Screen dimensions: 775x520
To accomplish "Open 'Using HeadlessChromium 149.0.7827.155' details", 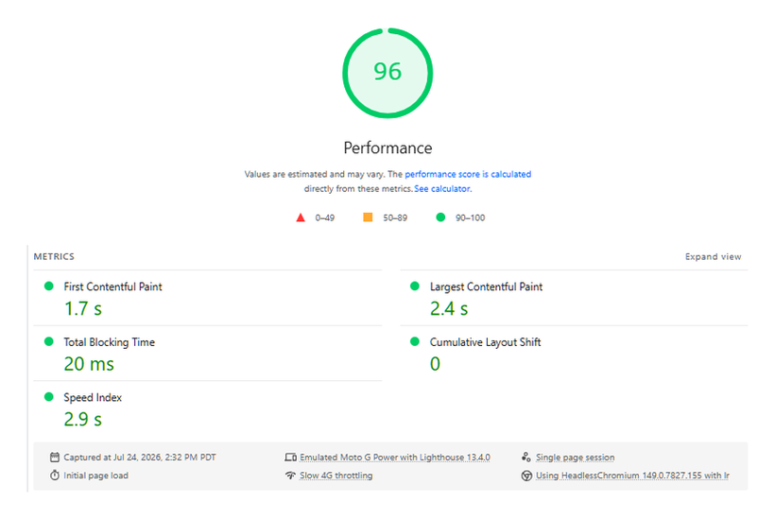I will [x=632, y=476].
